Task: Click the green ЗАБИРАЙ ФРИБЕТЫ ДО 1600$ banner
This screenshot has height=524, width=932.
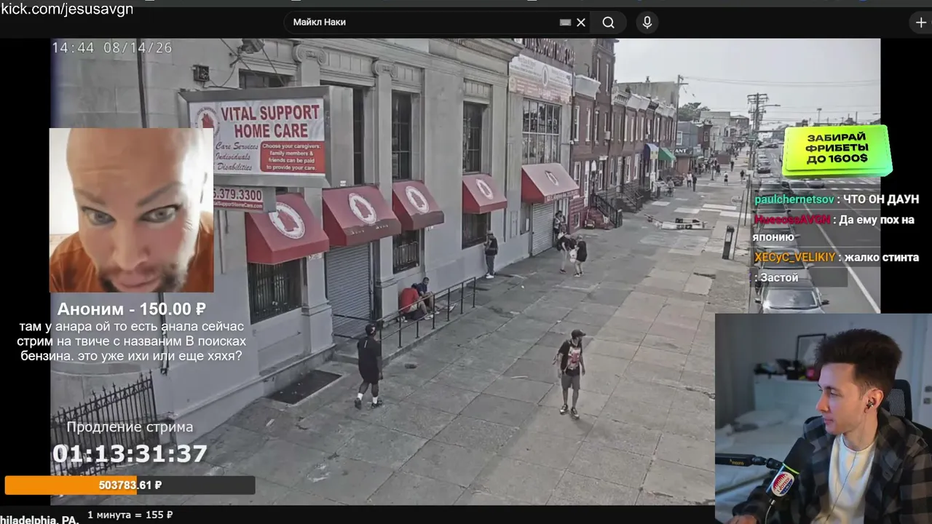Action: pyautogui.click(x=836, y=151)
